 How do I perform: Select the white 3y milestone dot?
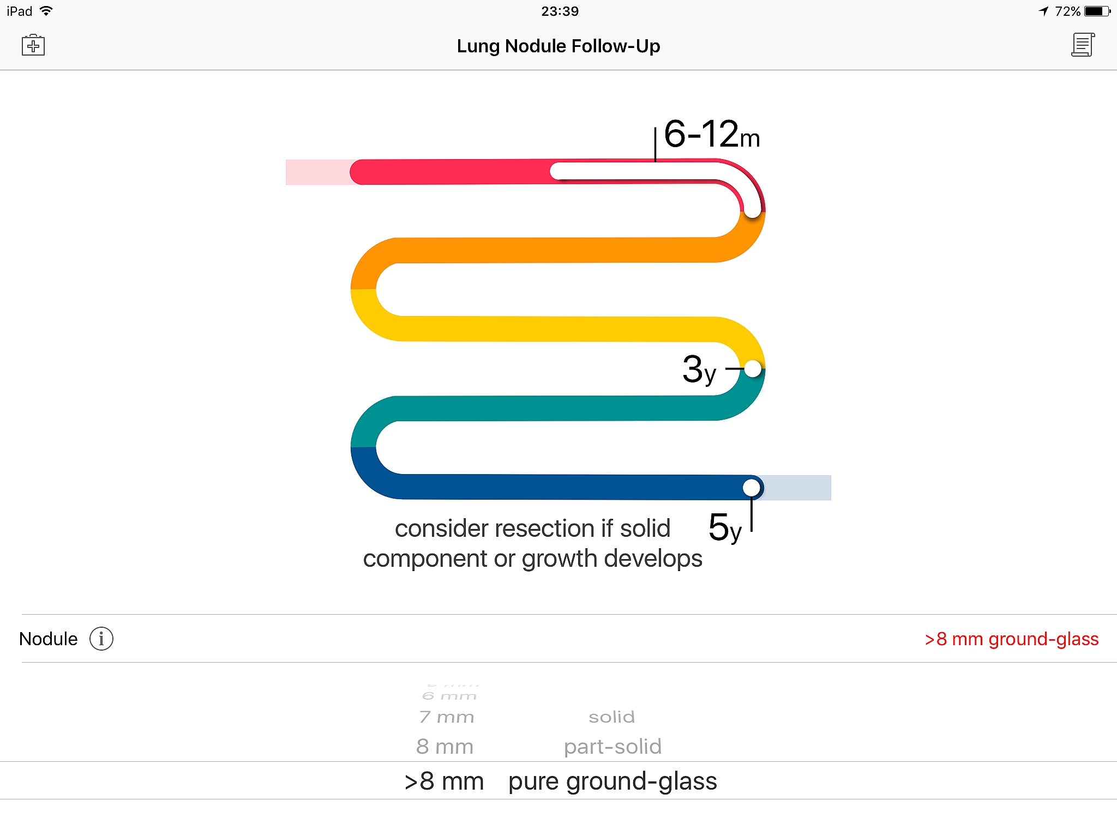pyautogui.click(x=753, y=369)
